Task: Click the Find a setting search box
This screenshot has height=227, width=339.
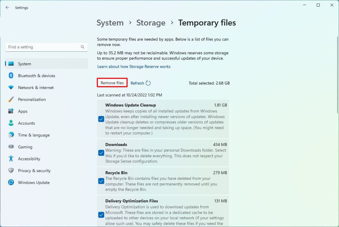Action: (x=44, y=47)
